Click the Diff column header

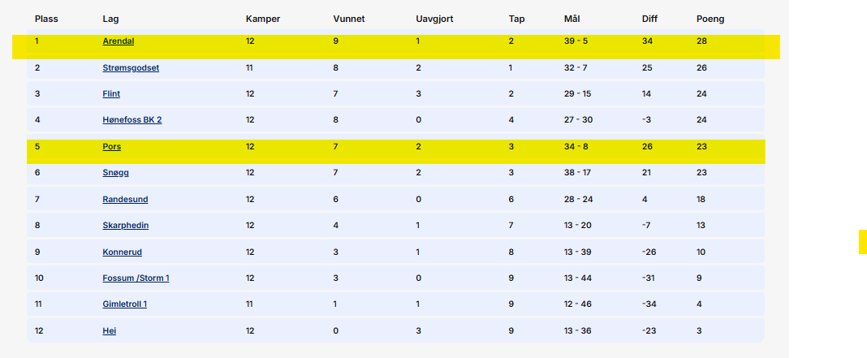pyautogui.click(x=649, y=19)
